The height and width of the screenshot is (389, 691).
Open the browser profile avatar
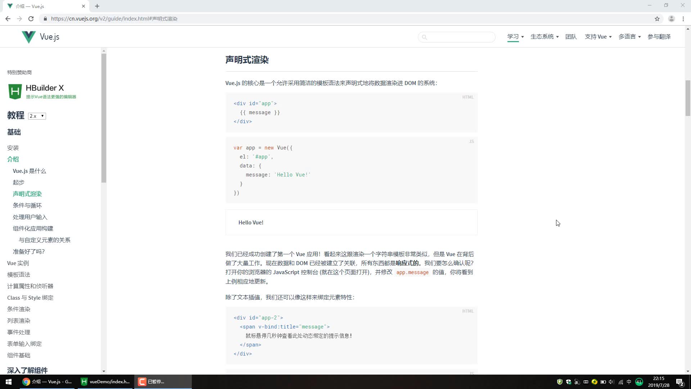(x=671, y=19)
